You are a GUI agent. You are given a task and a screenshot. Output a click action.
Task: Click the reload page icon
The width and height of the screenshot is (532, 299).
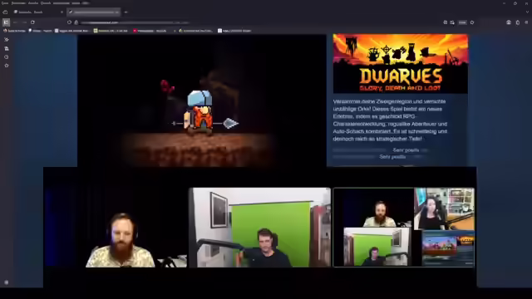click(32, 22)
